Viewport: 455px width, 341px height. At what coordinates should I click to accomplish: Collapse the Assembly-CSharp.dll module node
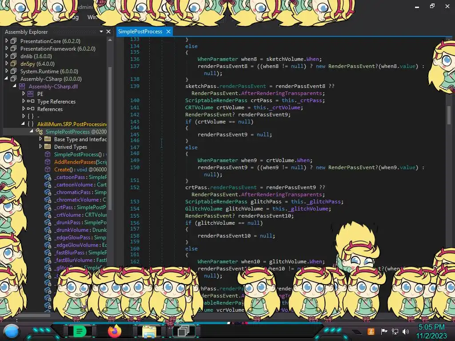click(x=15, y=86)
